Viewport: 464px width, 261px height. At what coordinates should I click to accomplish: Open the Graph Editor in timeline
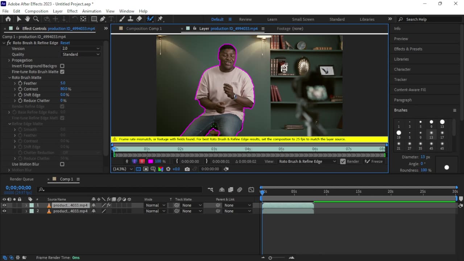click(251, 190)
